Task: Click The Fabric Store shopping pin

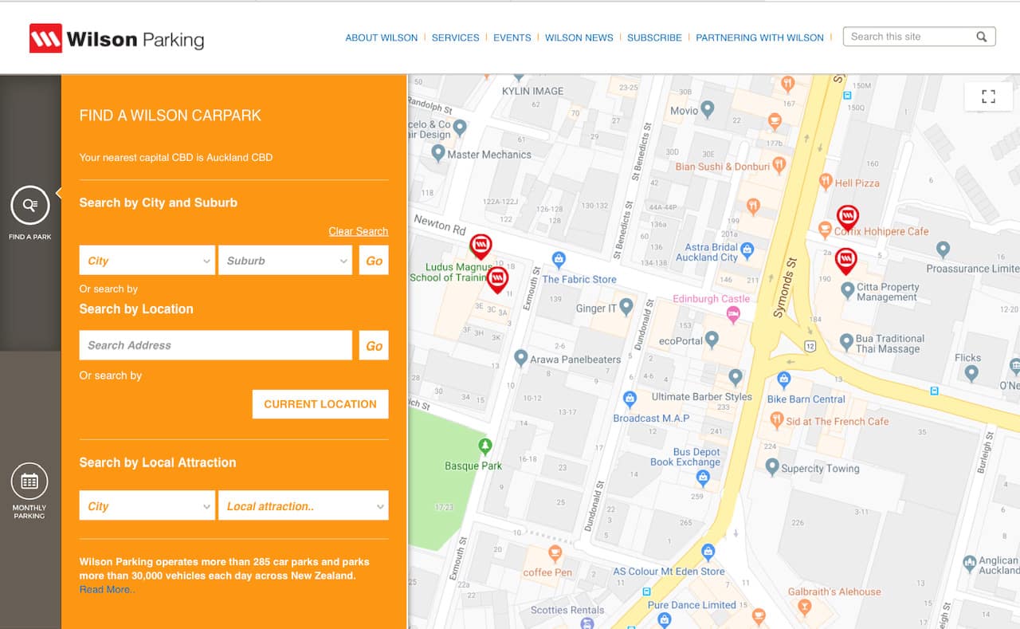Action: pyautogui.click(x=559, y=261)
